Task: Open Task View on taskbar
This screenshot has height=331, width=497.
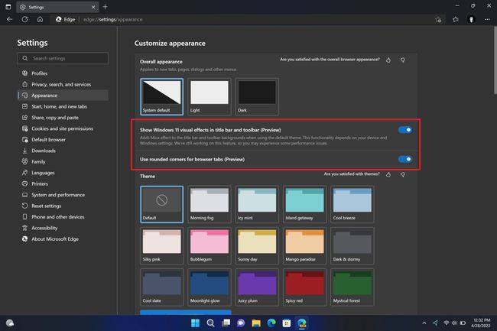Action: coord(226,323)
